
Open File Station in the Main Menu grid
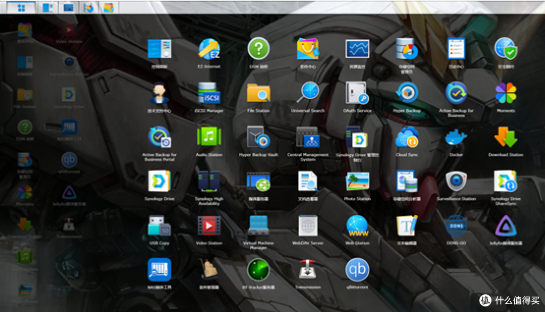coord(258,93)
